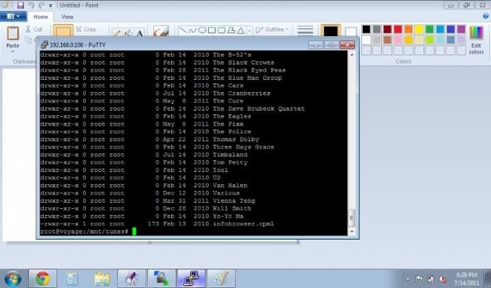Choose the Curve shape in shapes gallery

[192, 30]
